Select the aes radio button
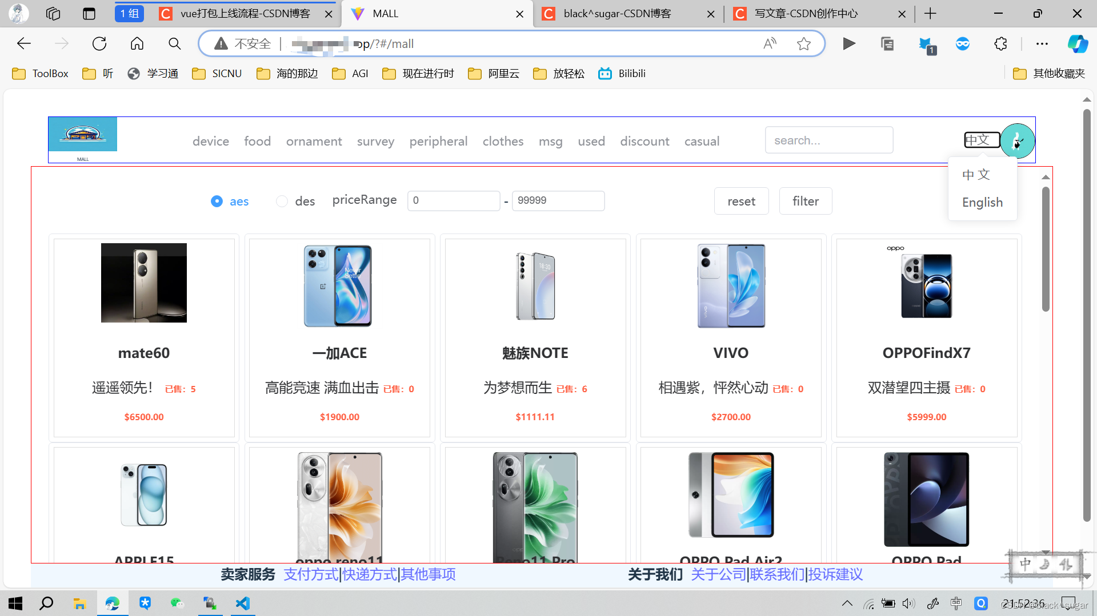The width and height of the screenshot is (1097, 616). 217,201
